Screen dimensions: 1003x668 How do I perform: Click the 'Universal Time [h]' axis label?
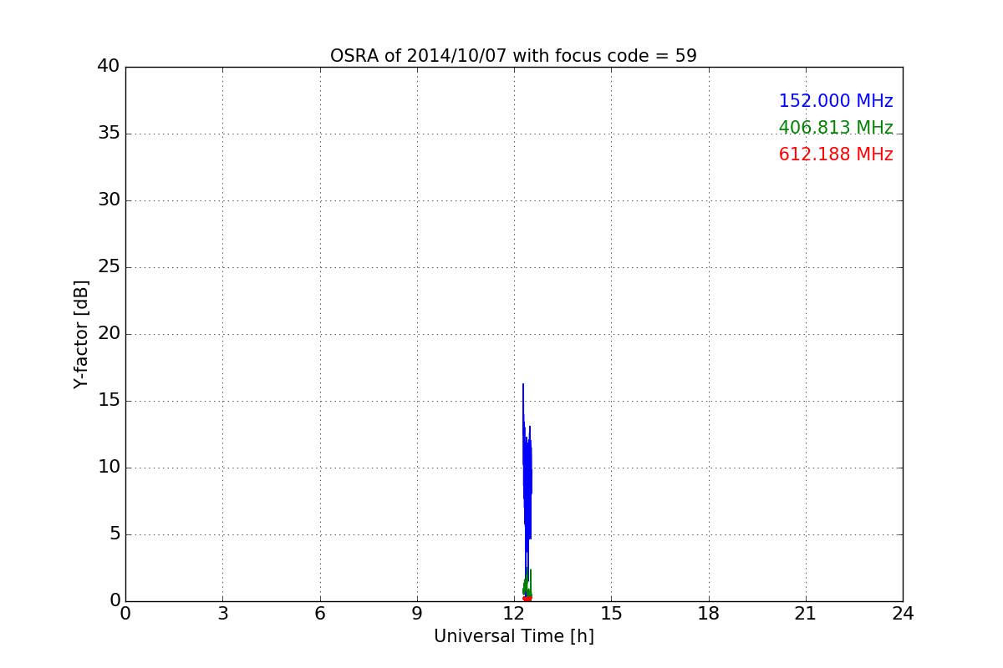tap(514, 636)
